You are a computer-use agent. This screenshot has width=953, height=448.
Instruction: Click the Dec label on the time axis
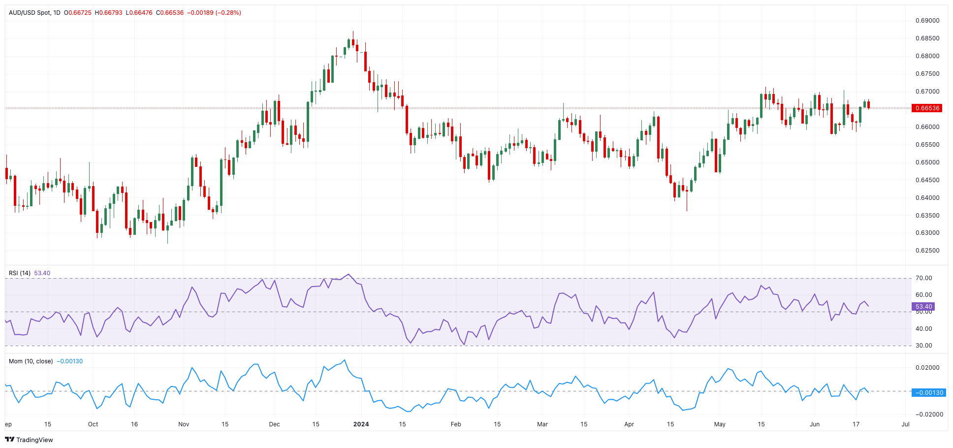click(274, 424)
